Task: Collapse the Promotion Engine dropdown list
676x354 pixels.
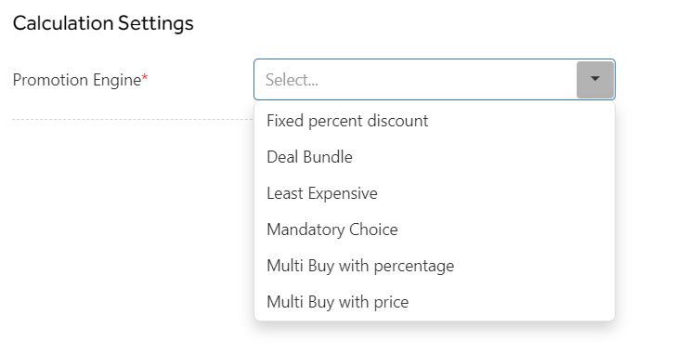Action: (x=595, y=79)
